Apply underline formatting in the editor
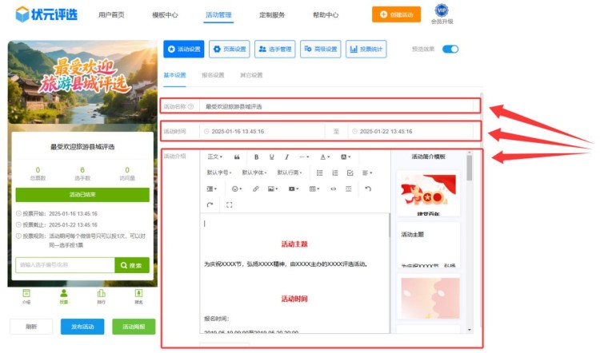 (272, 157)
